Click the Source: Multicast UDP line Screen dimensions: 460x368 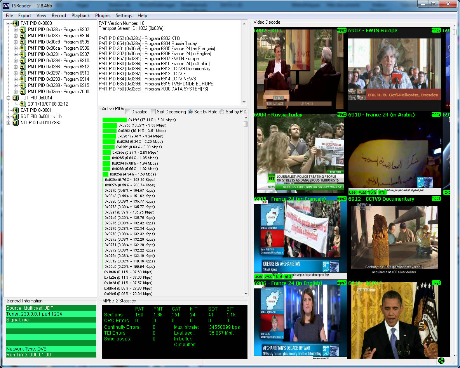51,308
